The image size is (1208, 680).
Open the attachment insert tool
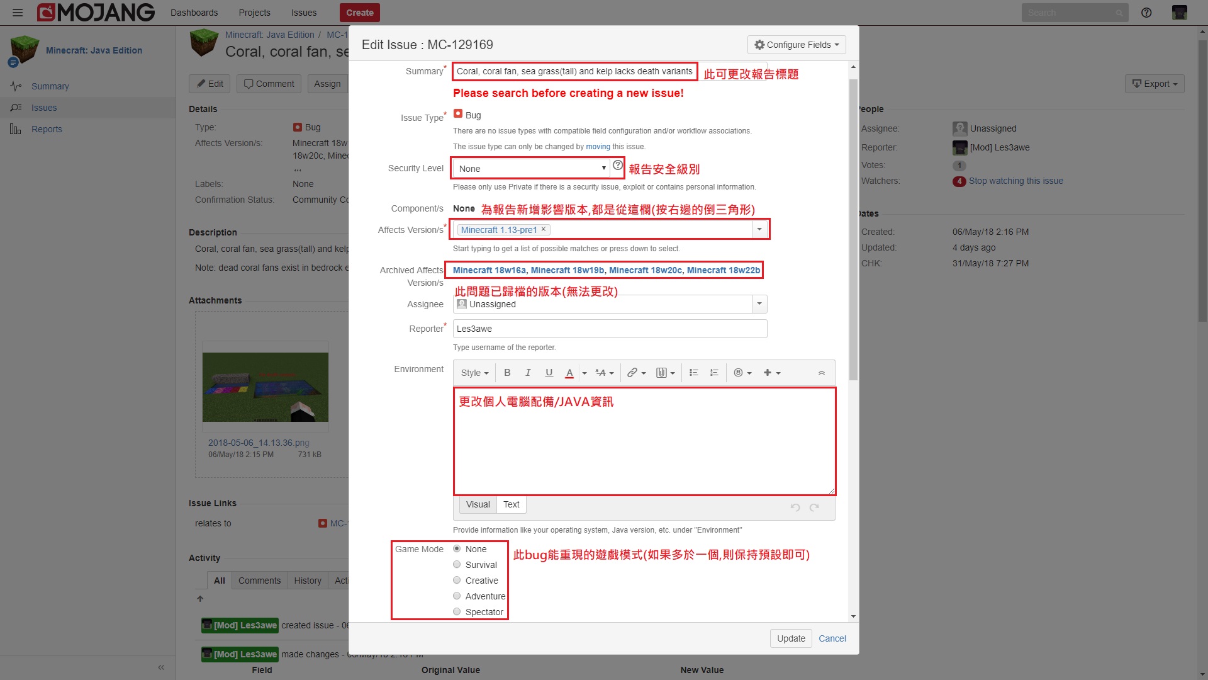point(665,373)
